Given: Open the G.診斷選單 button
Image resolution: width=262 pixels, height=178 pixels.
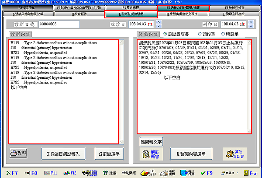Looking at the screenshot, I should point(110,154).
